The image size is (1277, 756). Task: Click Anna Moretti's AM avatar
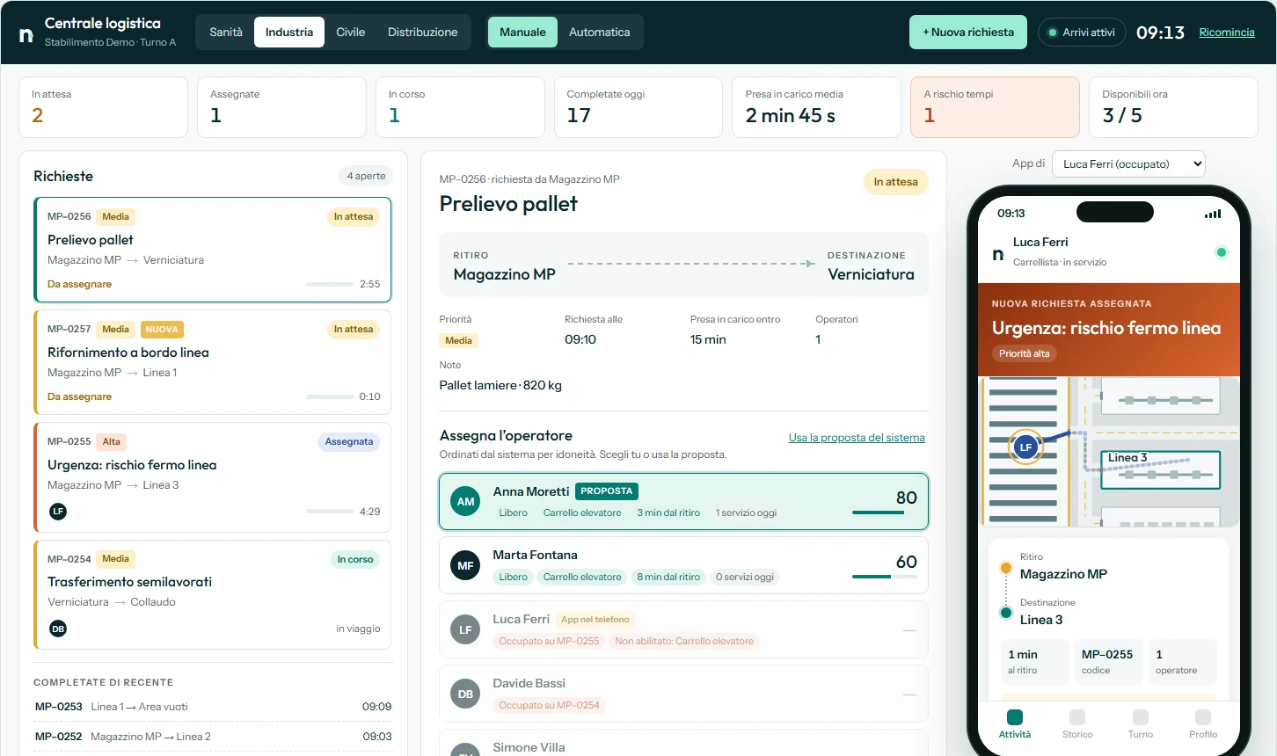click(465, 501)
